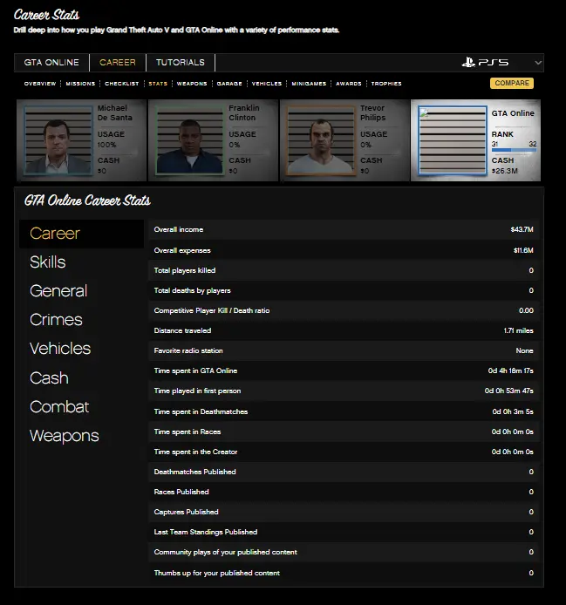This screenshot has height=605, width=566.
Task: Open the Combat stats category
Action: 59,407
